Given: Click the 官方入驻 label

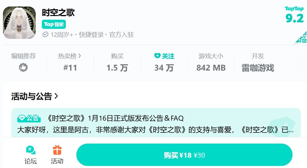Looking at the screenshot, I should (x=122, y=35).
